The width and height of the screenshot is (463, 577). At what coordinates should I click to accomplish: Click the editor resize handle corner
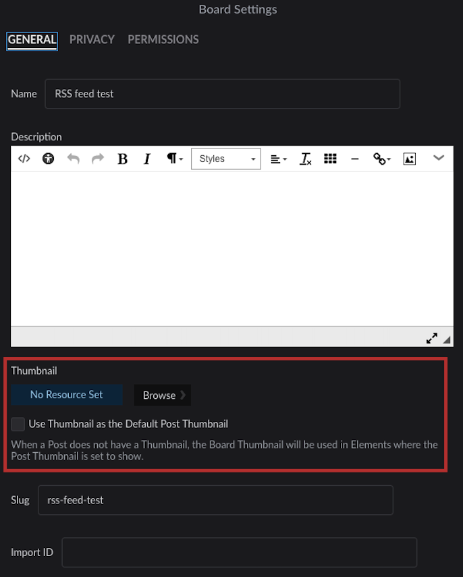click(x=447, y=339)
